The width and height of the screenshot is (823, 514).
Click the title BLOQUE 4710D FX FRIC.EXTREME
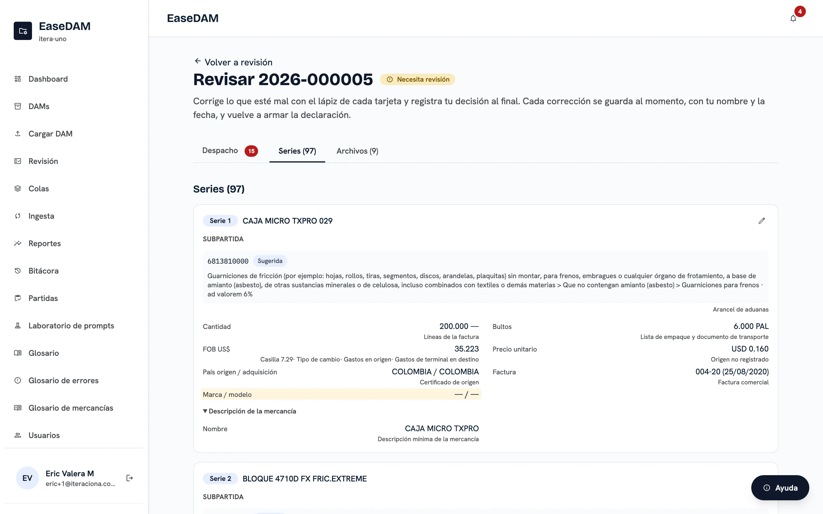(305, 479)
